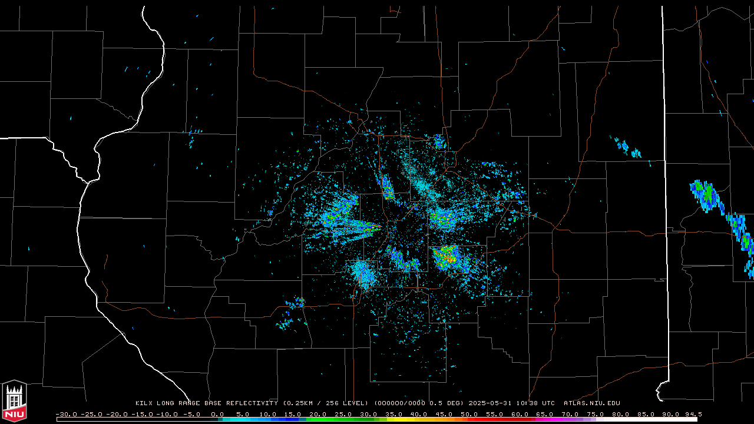Click the red-core storm echo on the radar map
This screenshot has height=424, width=754.
[x=448, y=257]
